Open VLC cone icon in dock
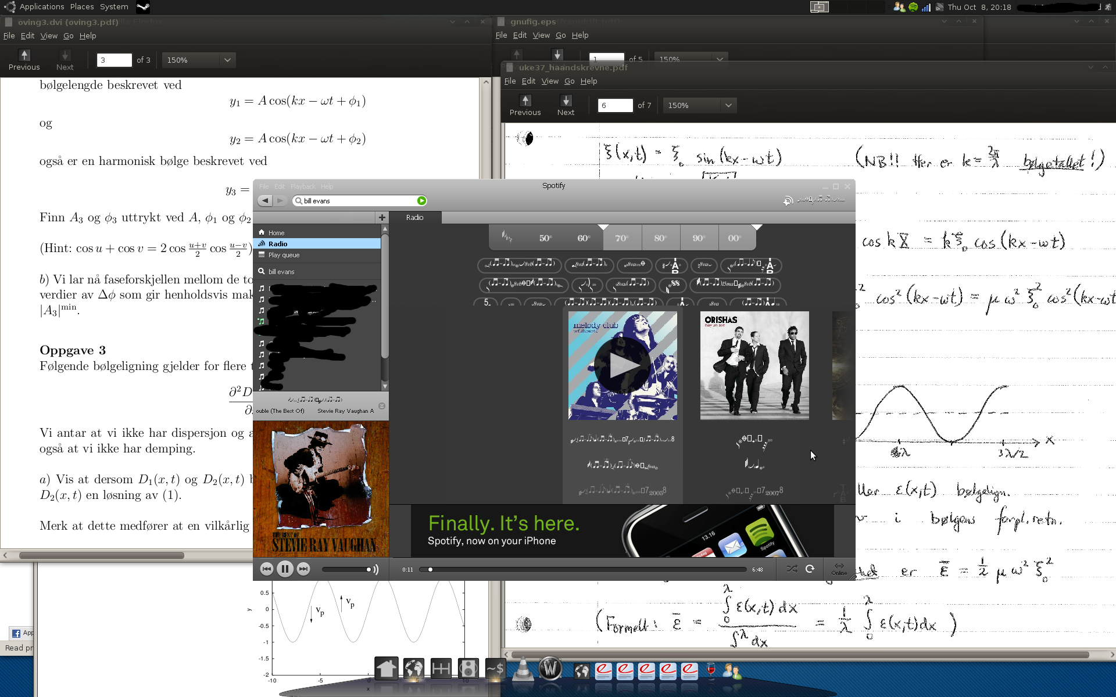Image resolution: width=1116 pixels, height=697 pixels. (522, 669)
